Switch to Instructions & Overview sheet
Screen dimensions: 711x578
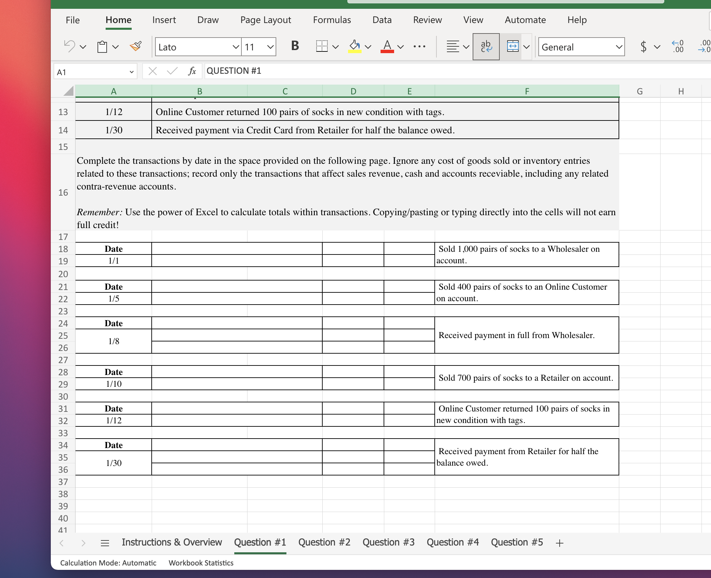(172, 542)
